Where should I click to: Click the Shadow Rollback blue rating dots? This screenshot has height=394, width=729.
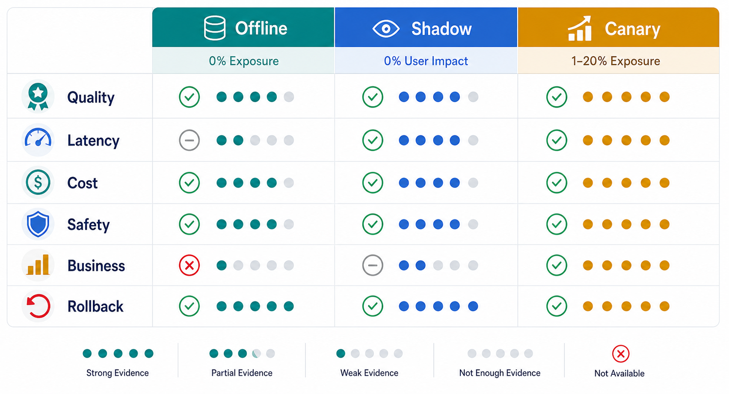point(438,306)
